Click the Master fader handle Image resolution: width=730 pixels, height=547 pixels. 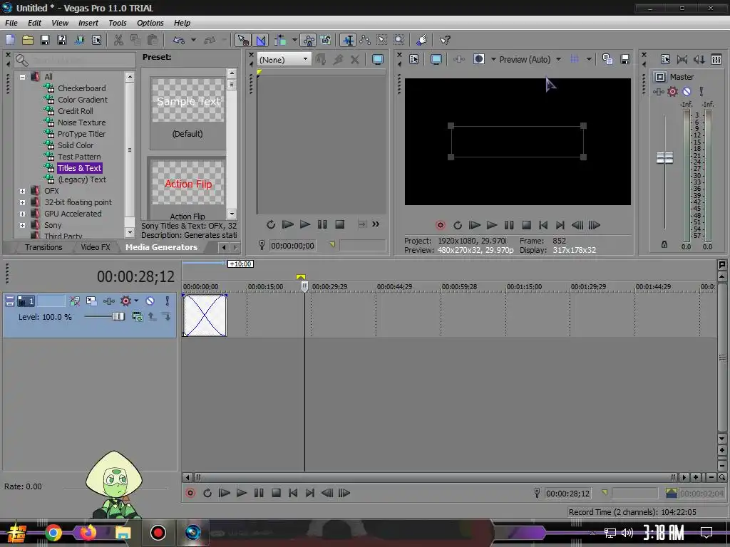[x=664, y=157]
